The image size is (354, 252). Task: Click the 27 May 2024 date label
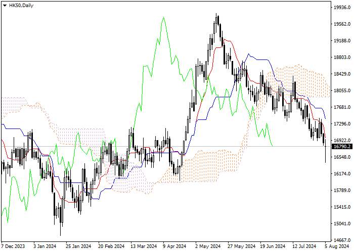tap(242, 246)
